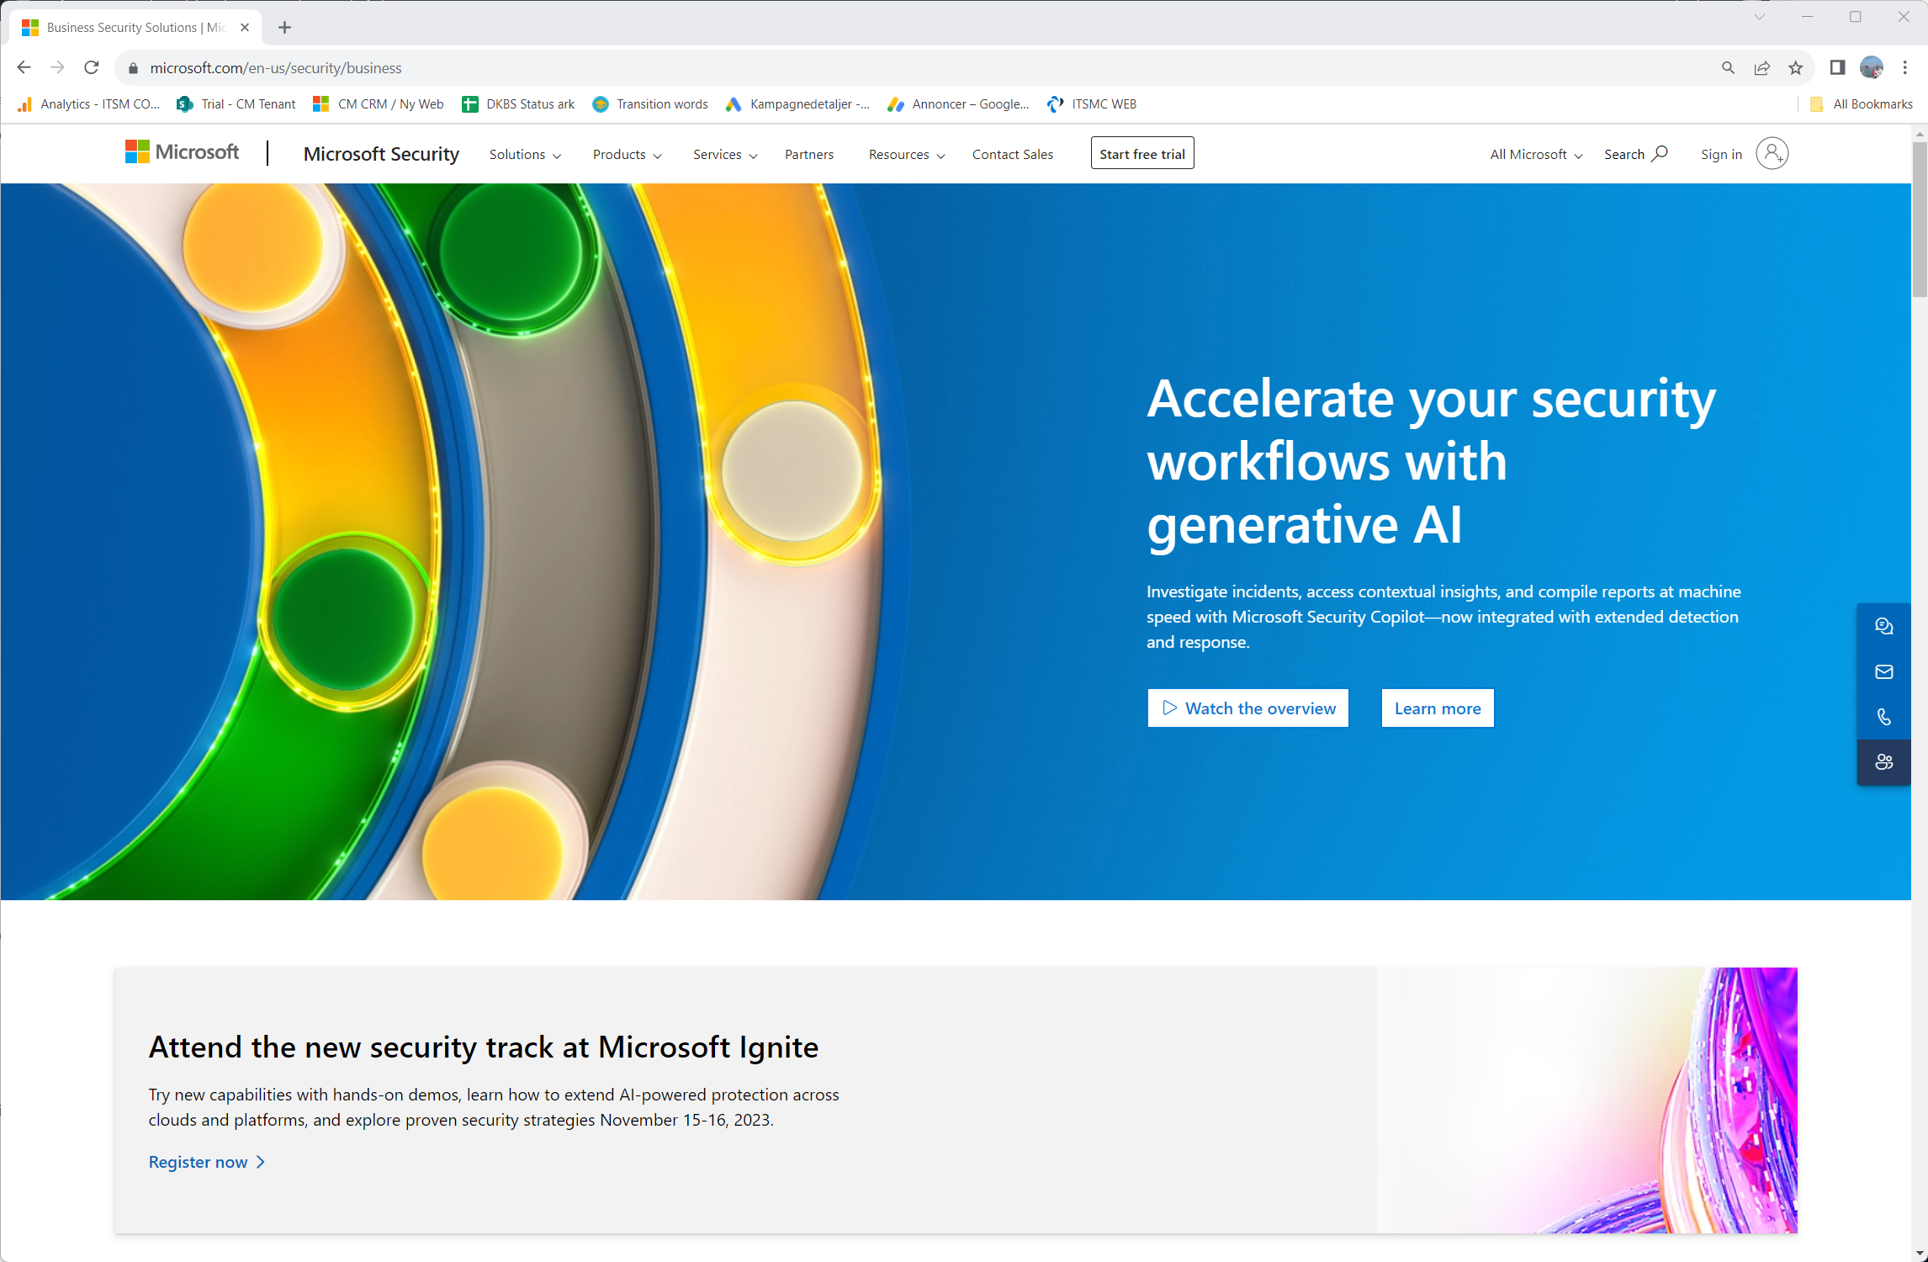Open the tab search chevron in title bar
This screenshot has width=1928, height=1262.
click(1759, 17)
